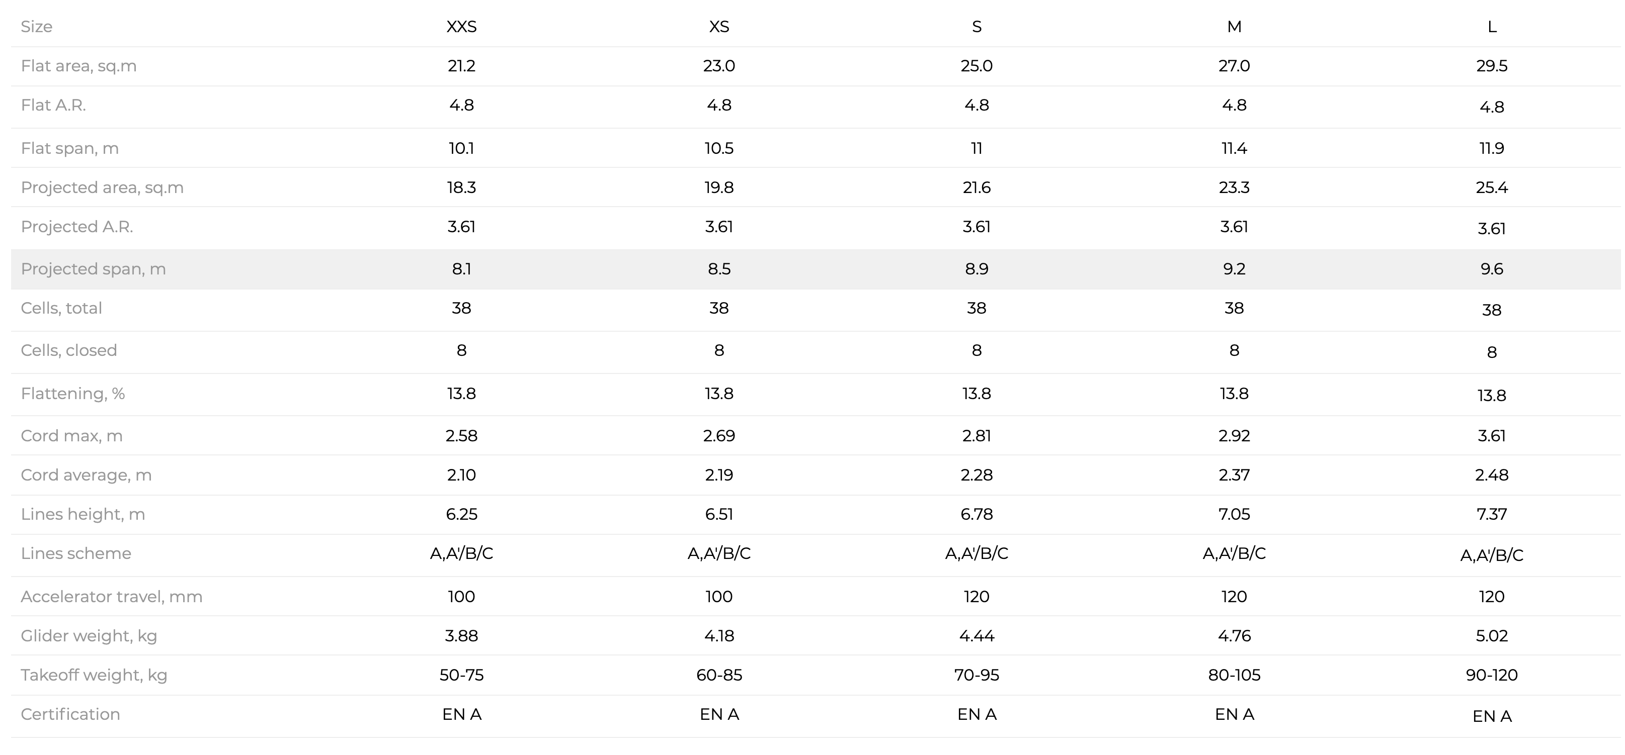
Task: Click the 90-120 takeoff weight value
Action: [x=1491, y=675]
